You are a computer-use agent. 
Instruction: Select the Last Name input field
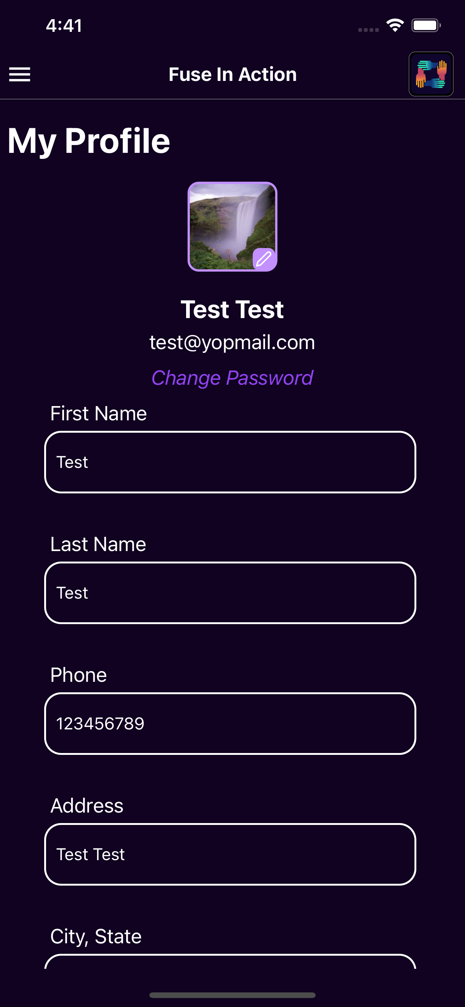pos(230,593)
